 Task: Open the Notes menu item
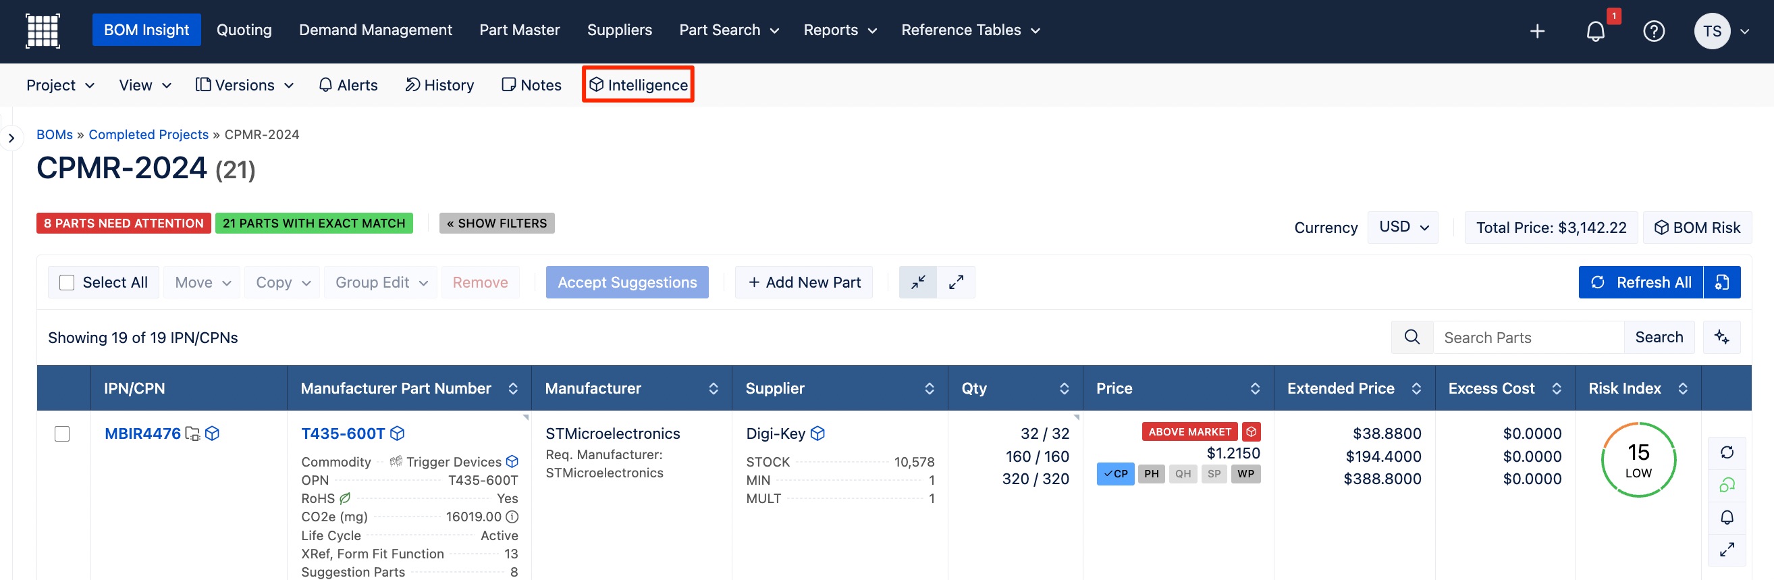pyautogui.click(x=531, y=86)
